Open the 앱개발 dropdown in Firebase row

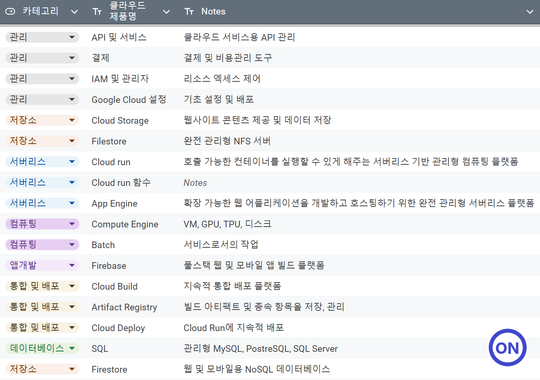(x=42, y=265)
